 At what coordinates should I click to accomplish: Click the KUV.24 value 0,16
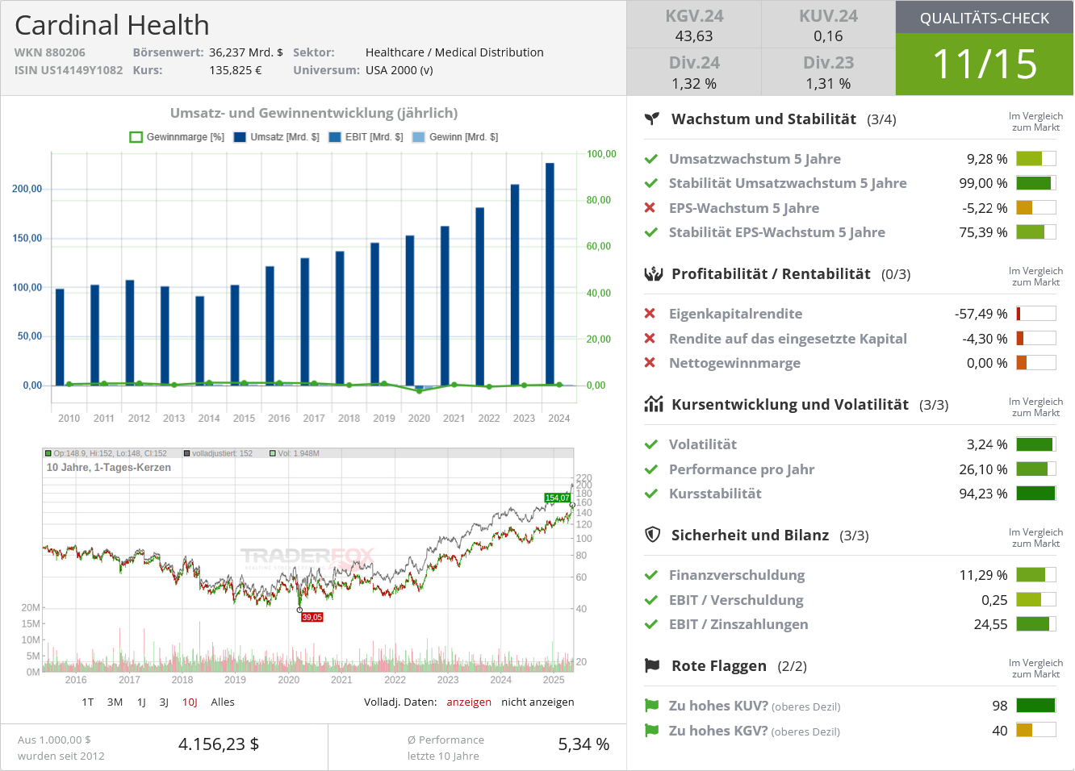point(828,36)
